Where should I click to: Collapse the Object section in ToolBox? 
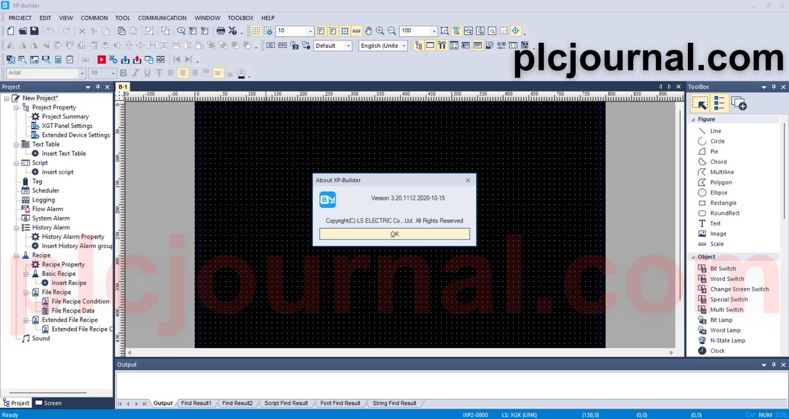coord(693,257)
